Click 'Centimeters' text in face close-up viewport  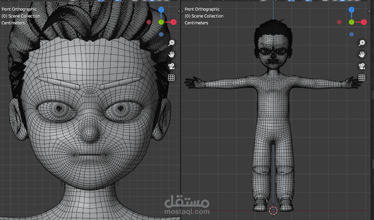[13, 23]
